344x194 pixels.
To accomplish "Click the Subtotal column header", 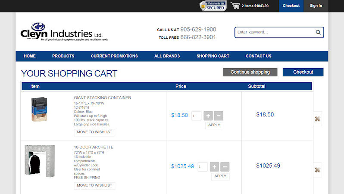I will click(256, 86).
